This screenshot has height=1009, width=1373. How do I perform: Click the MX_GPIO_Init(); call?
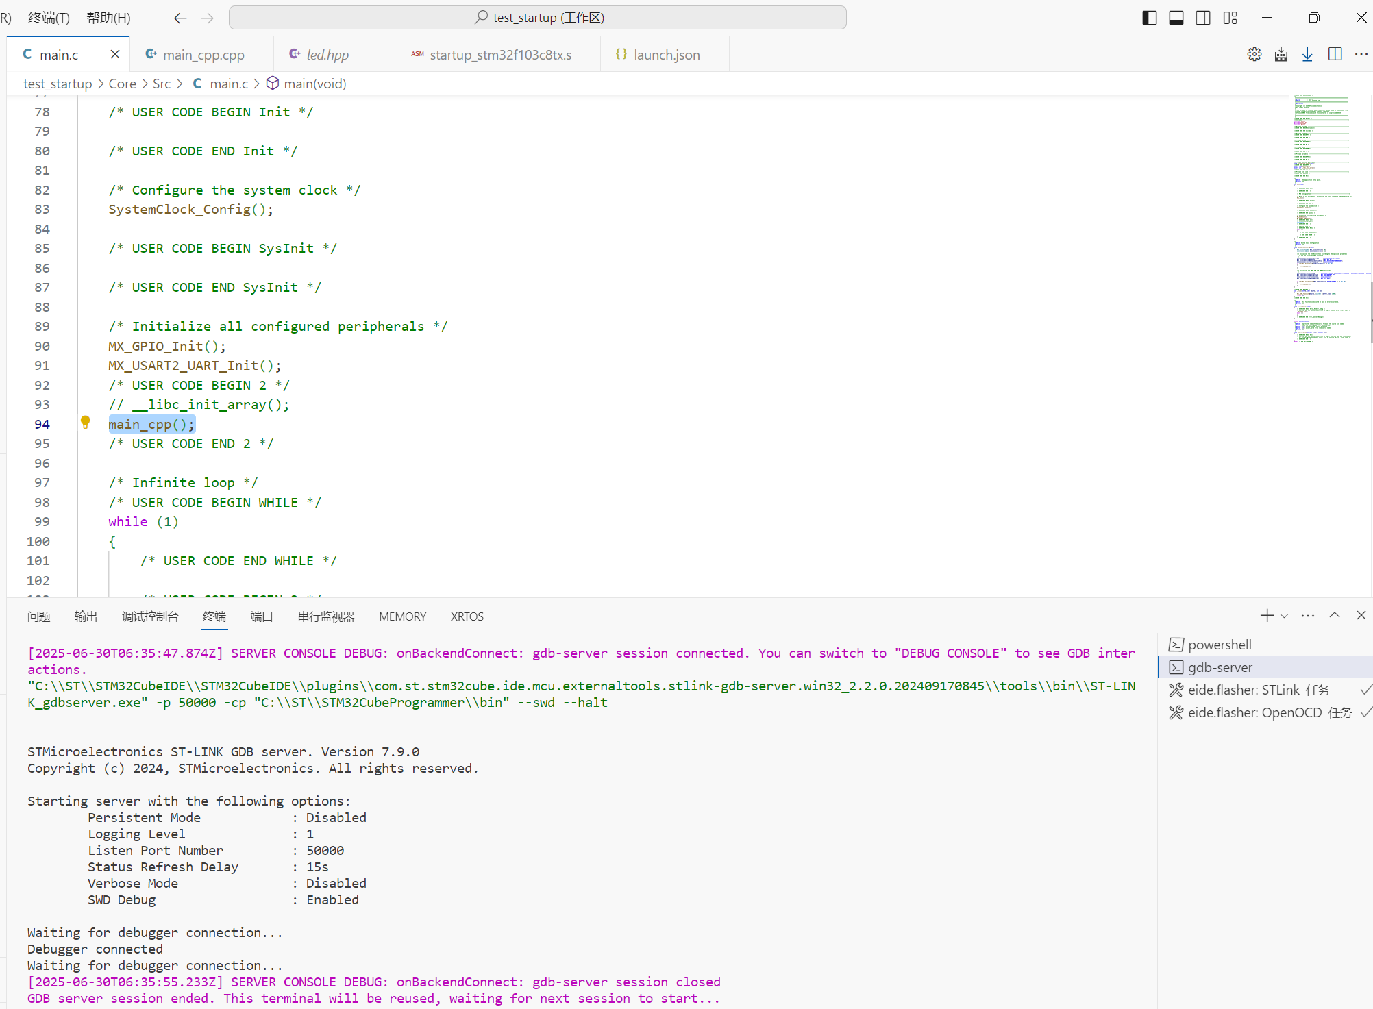[166, 347]
